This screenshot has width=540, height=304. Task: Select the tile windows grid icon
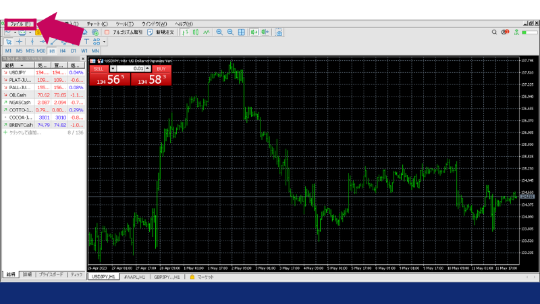click(x=242, y=32)
